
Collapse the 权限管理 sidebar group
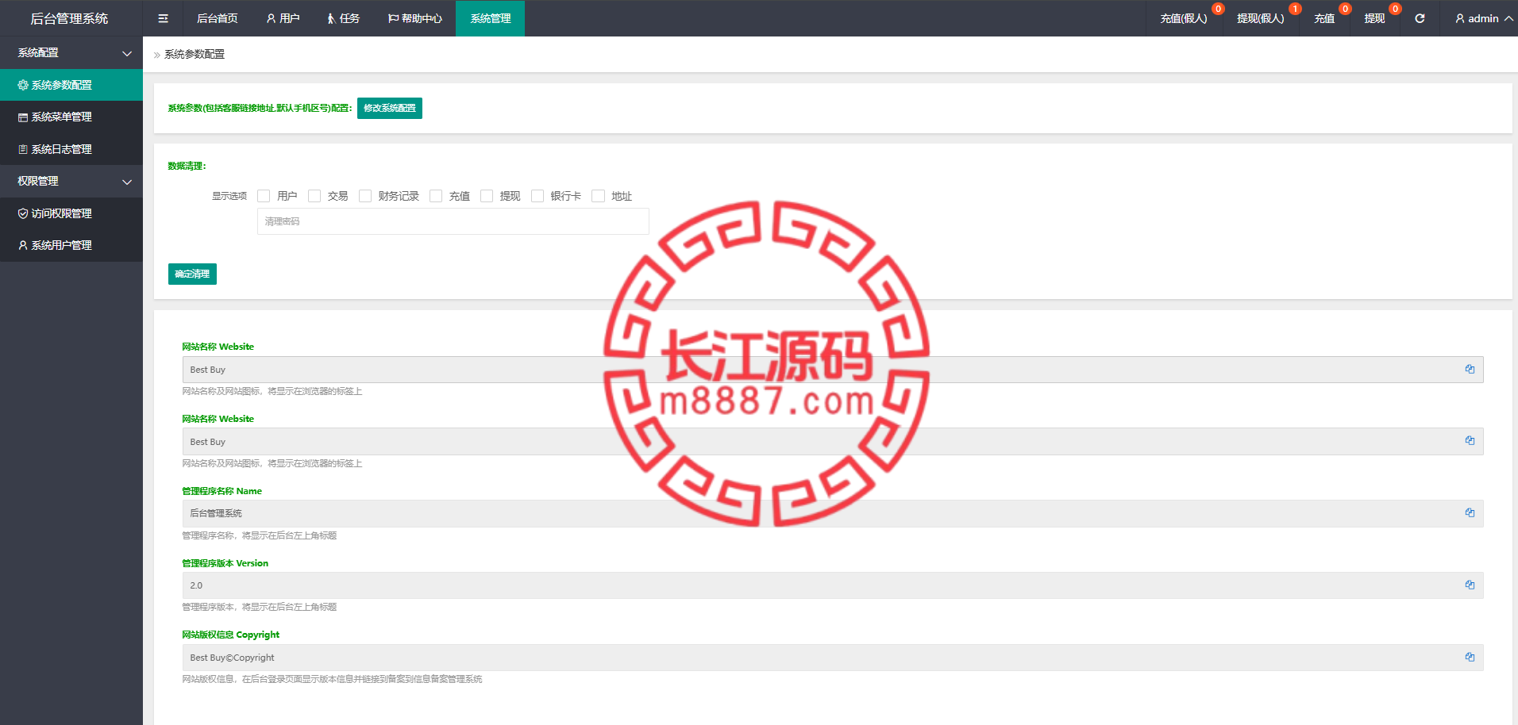[71, 182]
